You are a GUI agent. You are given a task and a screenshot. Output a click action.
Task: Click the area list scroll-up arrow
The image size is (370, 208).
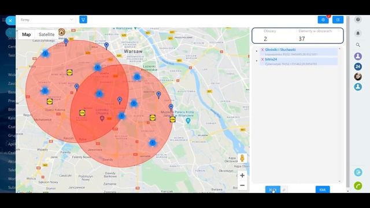click(339, 49)
